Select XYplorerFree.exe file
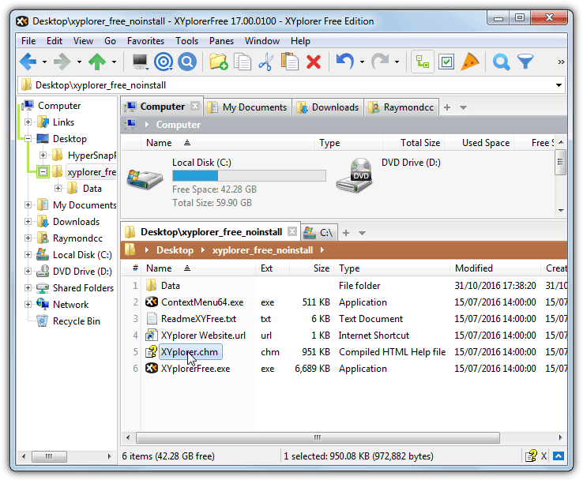 (196, 369)
